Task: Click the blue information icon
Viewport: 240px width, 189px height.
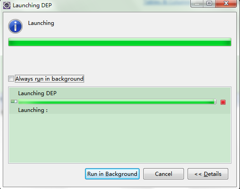Action: coord(15,26)
